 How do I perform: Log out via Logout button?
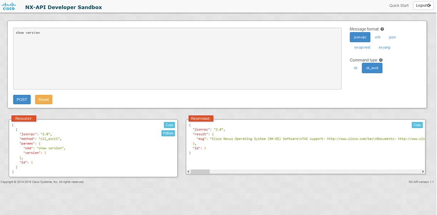pos(423,5)
